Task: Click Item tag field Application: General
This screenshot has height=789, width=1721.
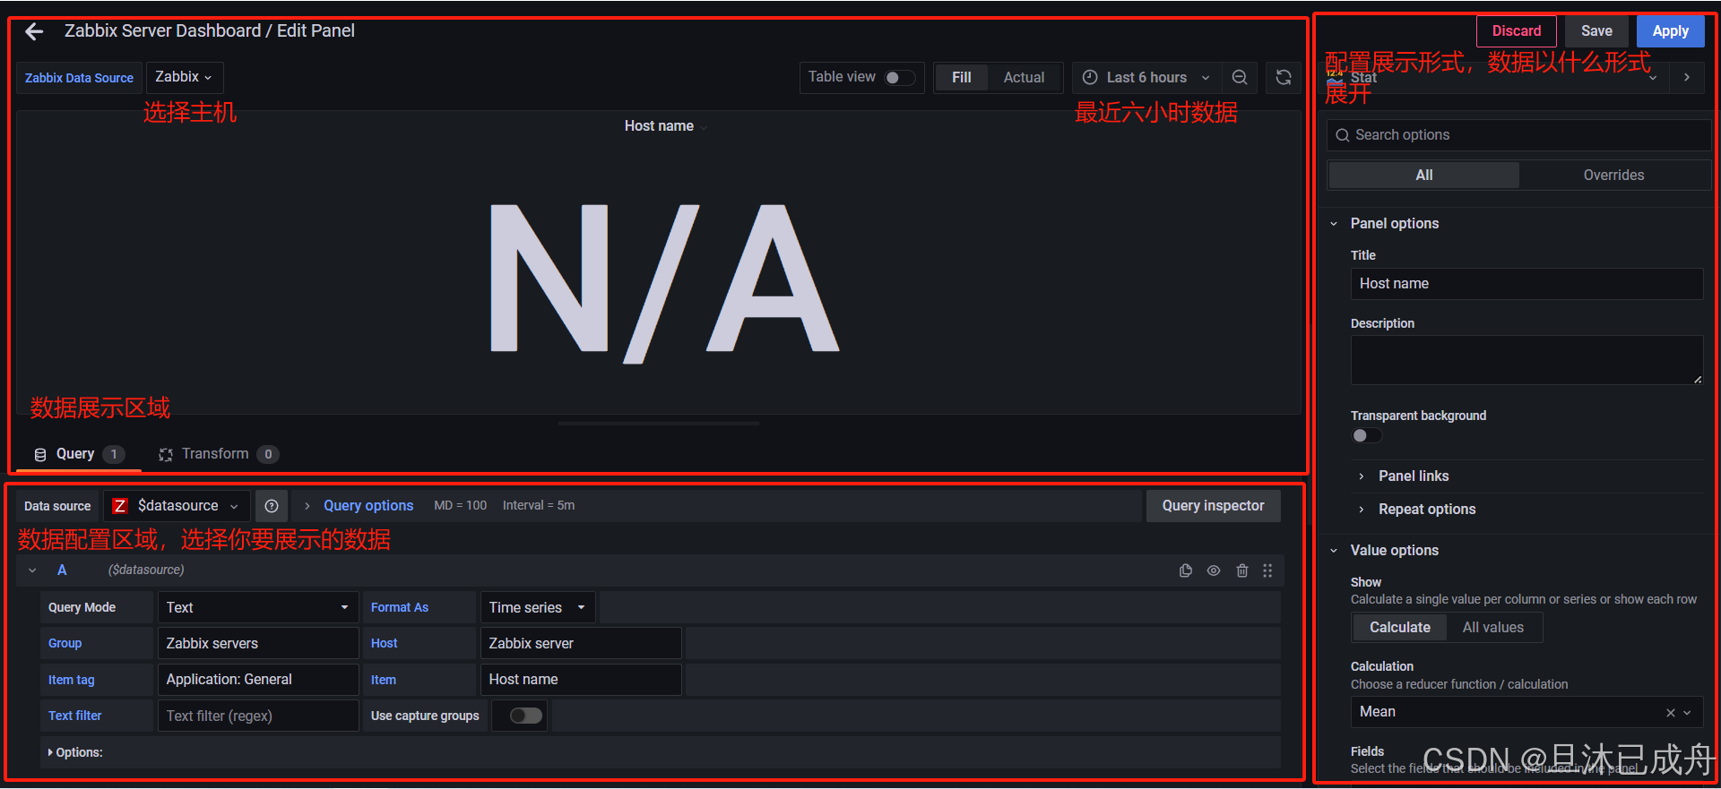Action: click(258, 680)
